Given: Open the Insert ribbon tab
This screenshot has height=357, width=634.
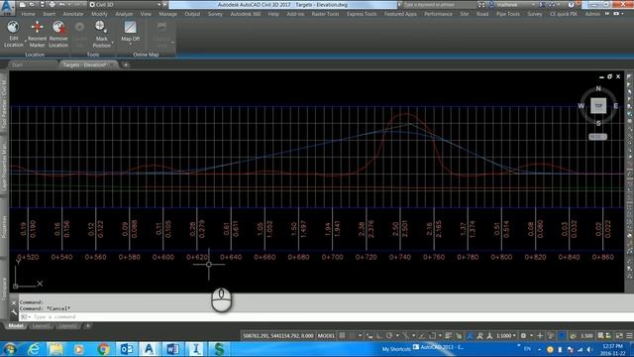Looking at the screenshot, I should [49, 14].
